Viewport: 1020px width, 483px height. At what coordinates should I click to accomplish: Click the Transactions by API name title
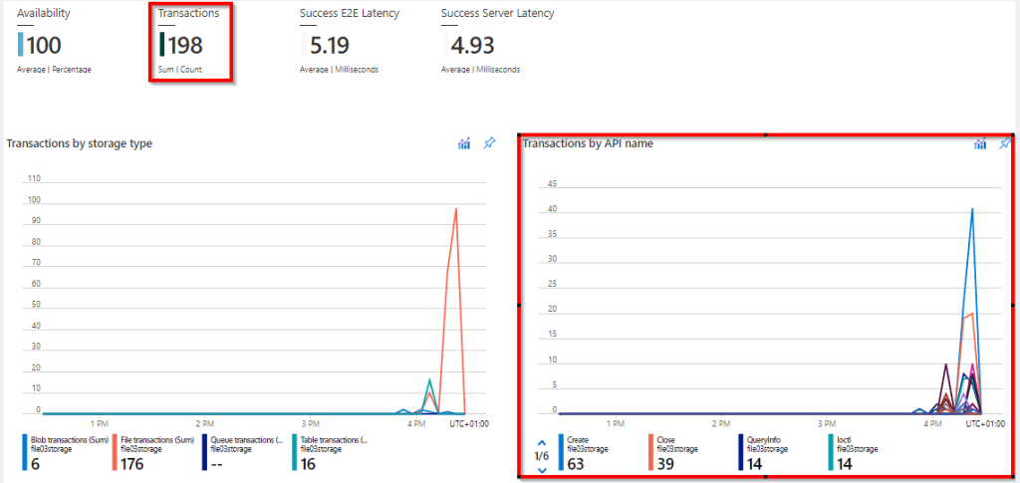588,143
